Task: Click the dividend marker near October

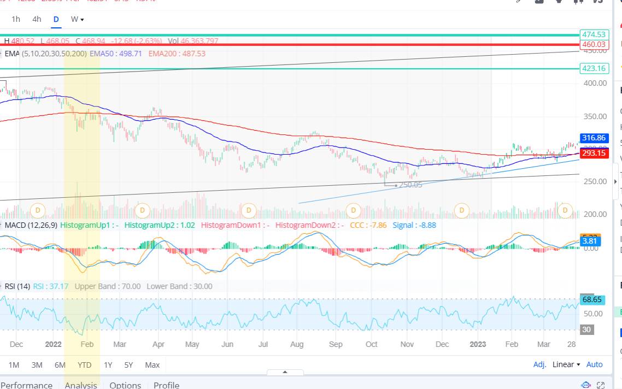Action: (x=354, y=210)
